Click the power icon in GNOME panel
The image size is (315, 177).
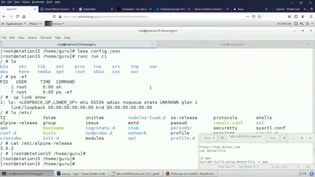[x=307, y=24]
